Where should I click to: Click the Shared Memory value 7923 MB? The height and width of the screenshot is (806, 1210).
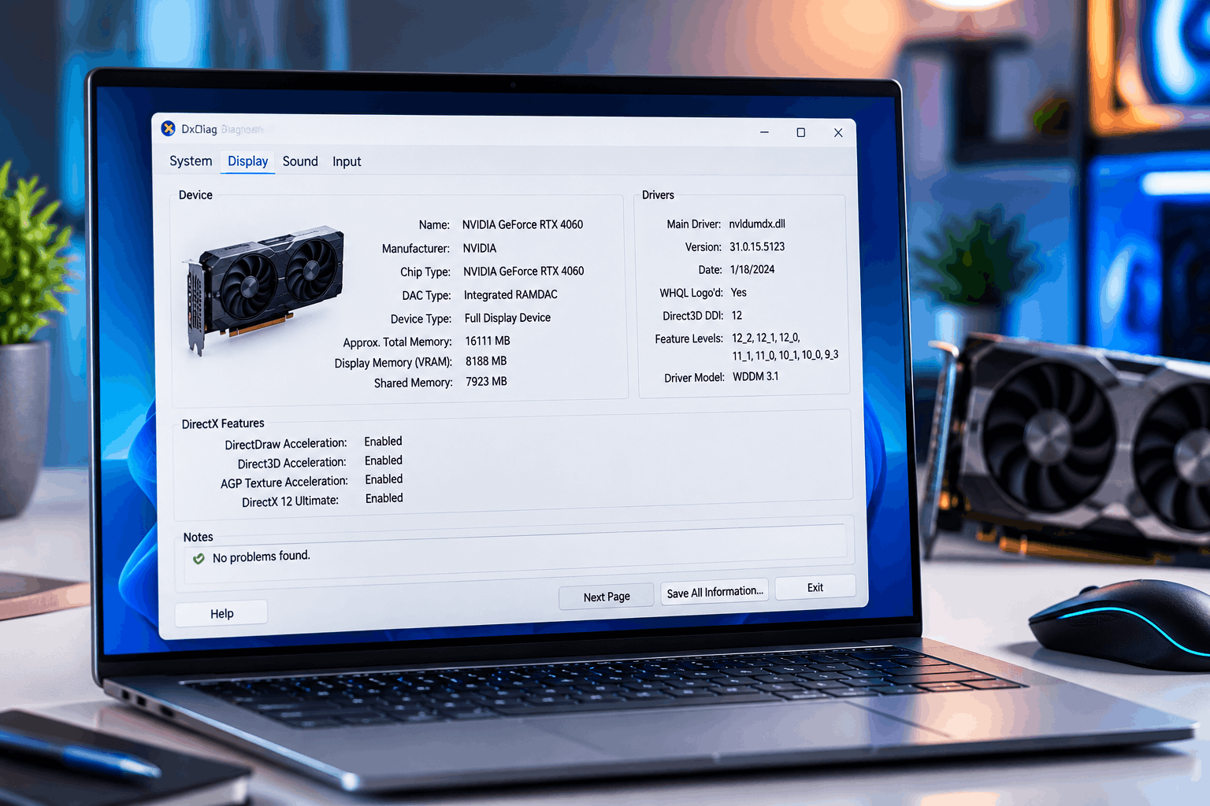pyautogui.click(x=486, y=381)
